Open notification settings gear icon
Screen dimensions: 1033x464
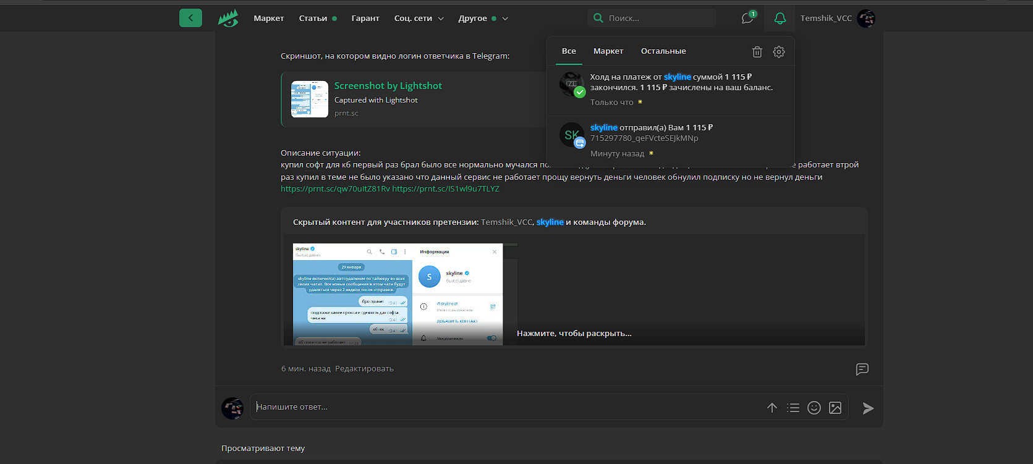click(x=779, y=52)
